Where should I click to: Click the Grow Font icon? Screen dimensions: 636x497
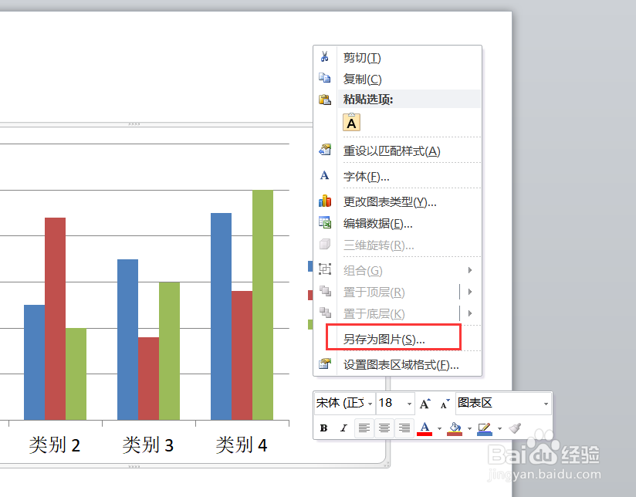pyautogui.click(x=425, y=402)
